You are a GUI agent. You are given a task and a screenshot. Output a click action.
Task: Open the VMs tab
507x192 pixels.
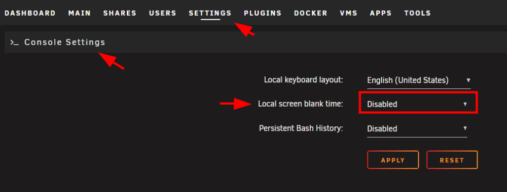[x=349, y=13]
